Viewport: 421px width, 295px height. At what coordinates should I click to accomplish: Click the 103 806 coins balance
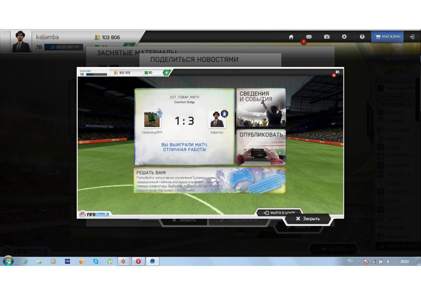[x=107, y=38]
